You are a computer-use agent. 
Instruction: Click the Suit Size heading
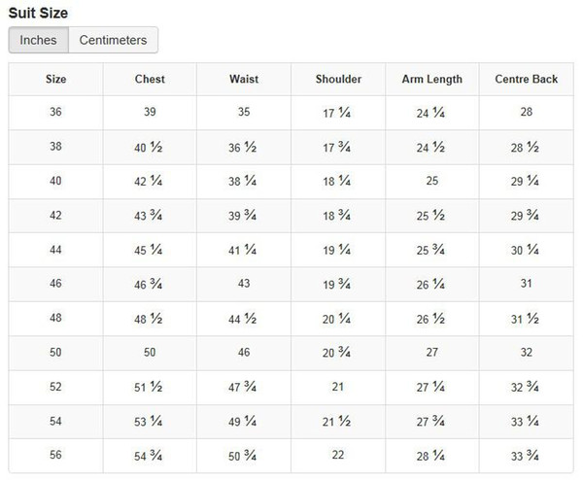click(x=38, y=13)
